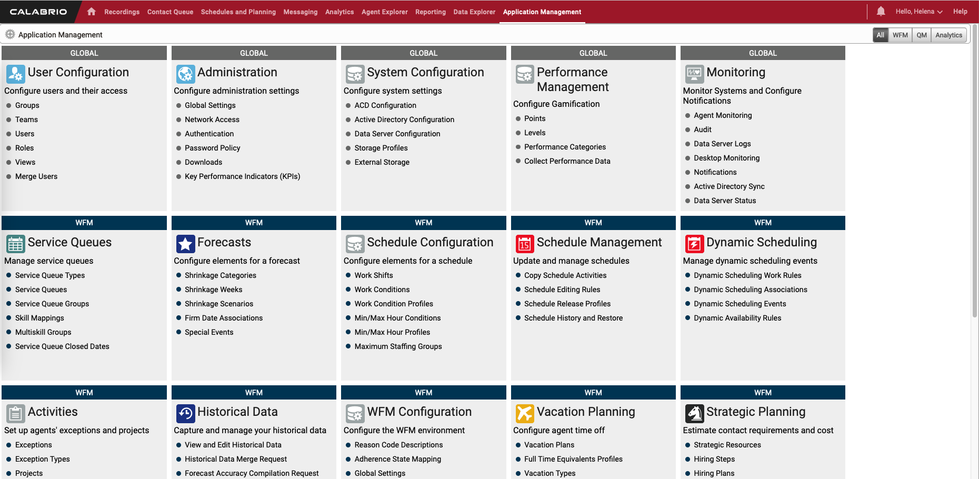Open the Password Policy link
The height and width of the screenshot is (479, 979).
tap(212, 148)
